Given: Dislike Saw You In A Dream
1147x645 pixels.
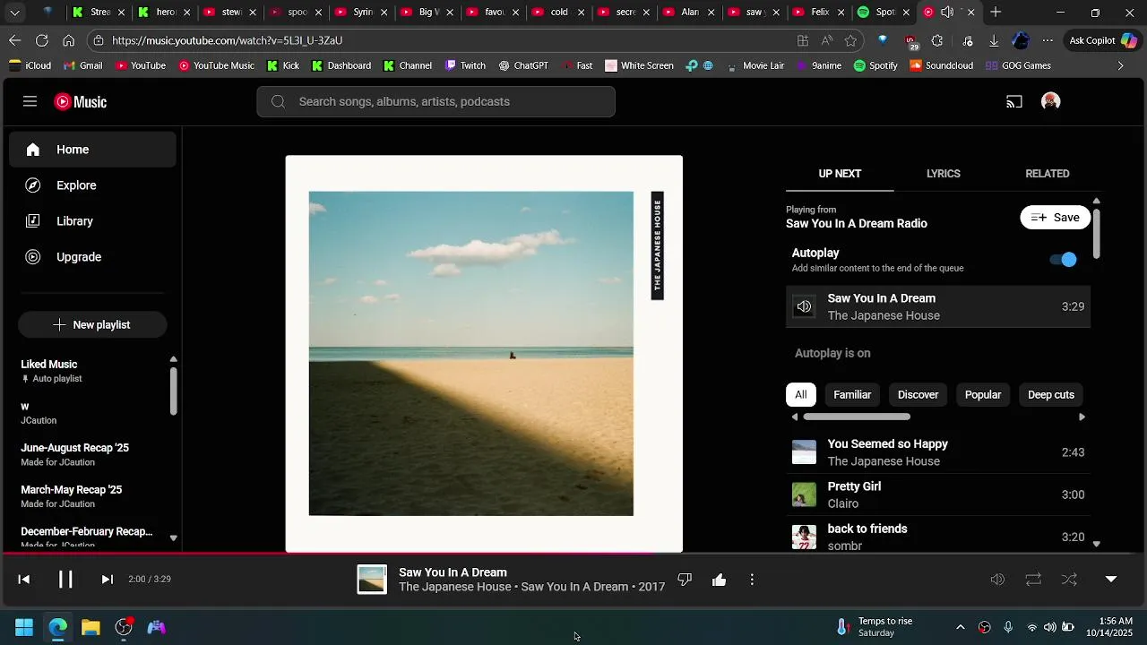Looking at the screenshot, I should pos(685,580).
